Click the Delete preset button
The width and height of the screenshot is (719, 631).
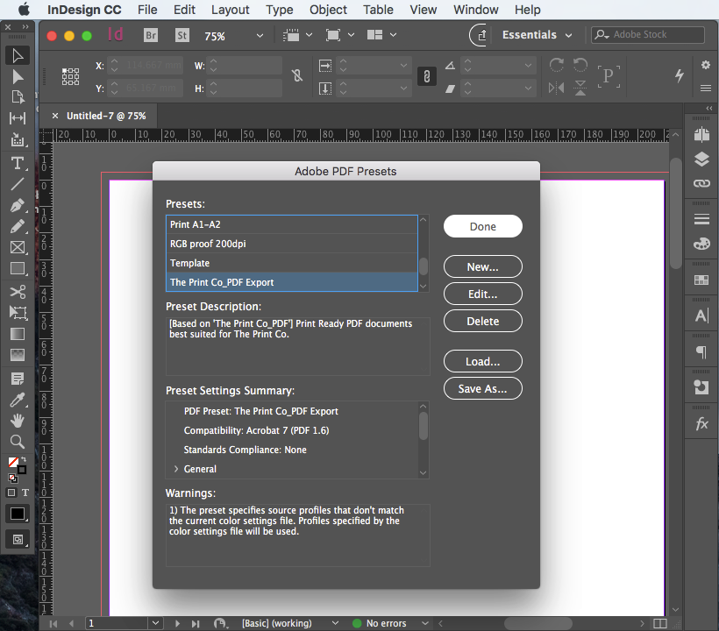(x=483, y=322)
